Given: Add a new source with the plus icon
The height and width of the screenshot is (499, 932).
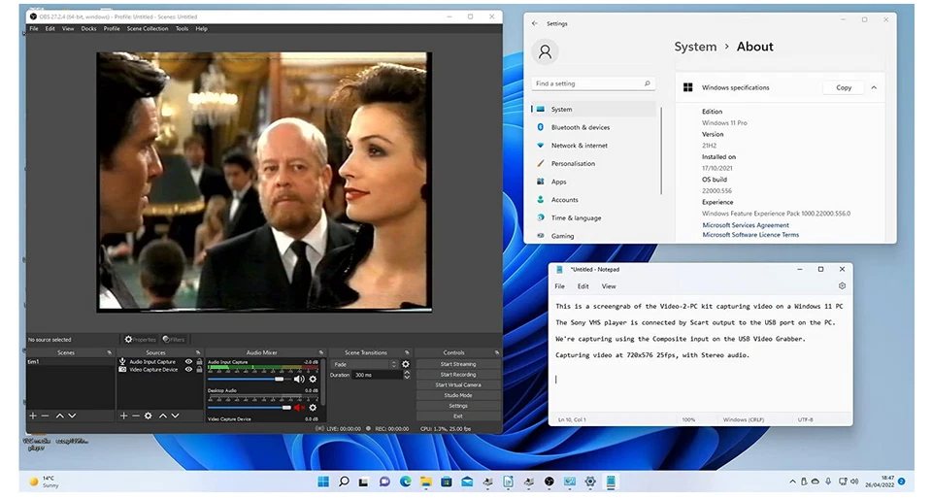Looking at the screenshot, I should [123, 416].
